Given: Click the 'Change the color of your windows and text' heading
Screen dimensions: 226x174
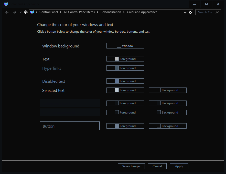Looking at the screenshot, I should pos(75,25).
